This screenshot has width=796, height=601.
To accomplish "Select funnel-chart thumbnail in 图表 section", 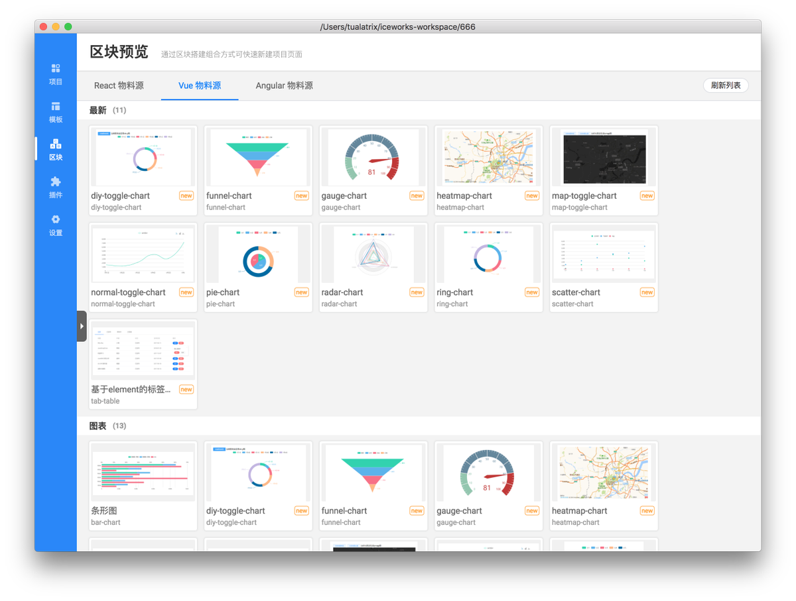I will pos(373,472).
